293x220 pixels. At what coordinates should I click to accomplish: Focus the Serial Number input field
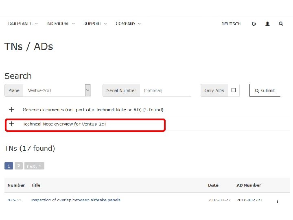(166, 90)
